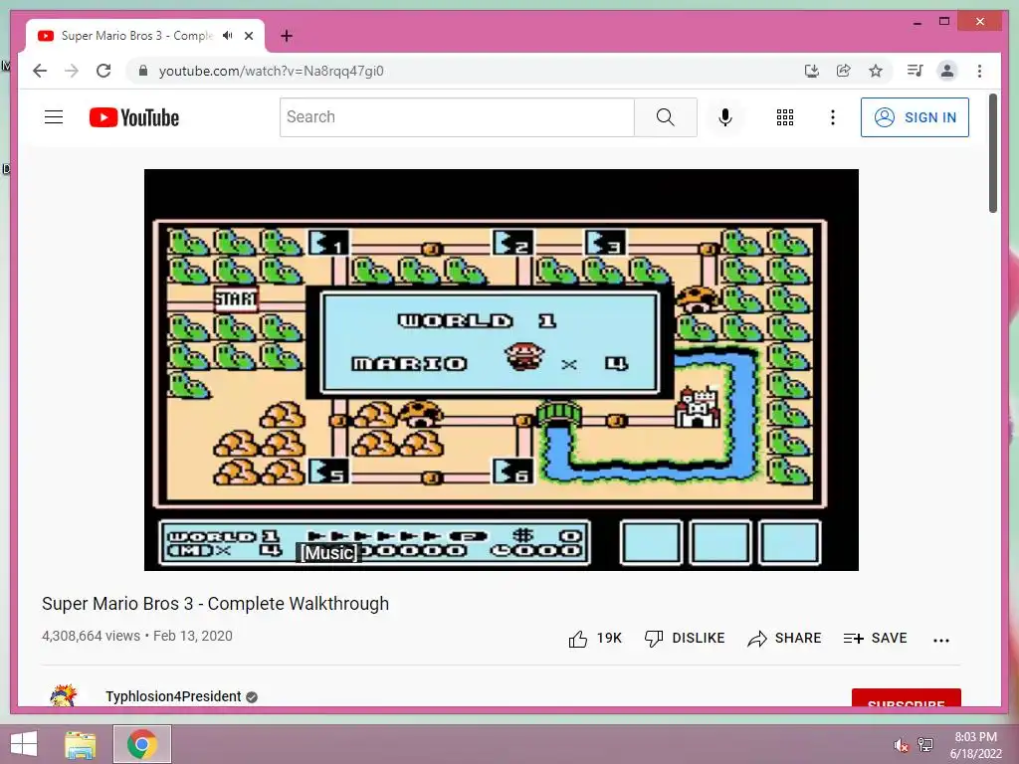This screenshot has width=1019, height=764.
Task: Click the Chrome taskbar icon
Action: (142, 744)
